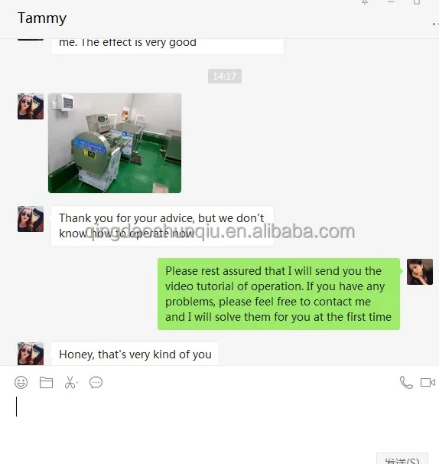
Task: Click inside the message input field
Action: point(219,420)
